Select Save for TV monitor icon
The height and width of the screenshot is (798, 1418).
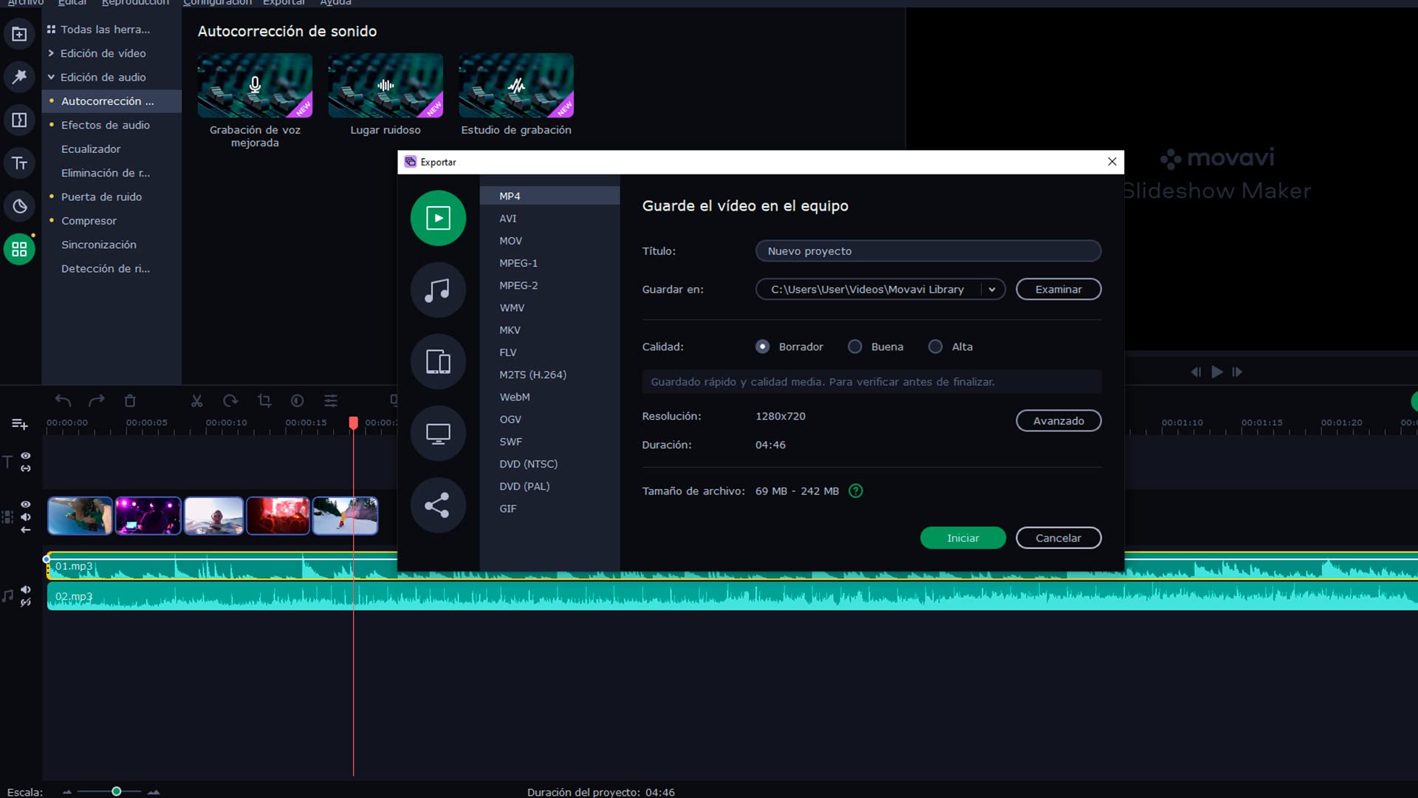(x=438, y=433)
